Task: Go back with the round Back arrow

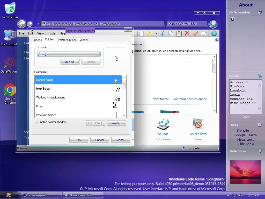Action: click(x=21, y=24)
